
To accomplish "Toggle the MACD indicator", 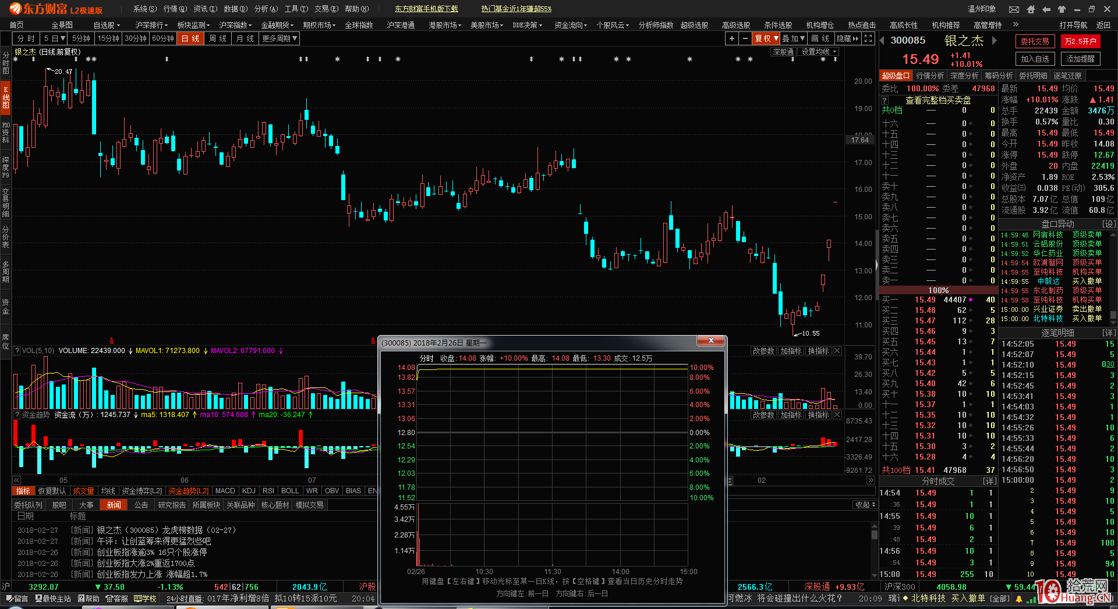I will point(225,491).
